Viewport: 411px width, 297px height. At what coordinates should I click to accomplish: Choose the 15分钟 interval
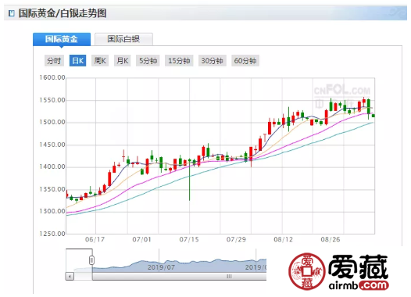179,61
